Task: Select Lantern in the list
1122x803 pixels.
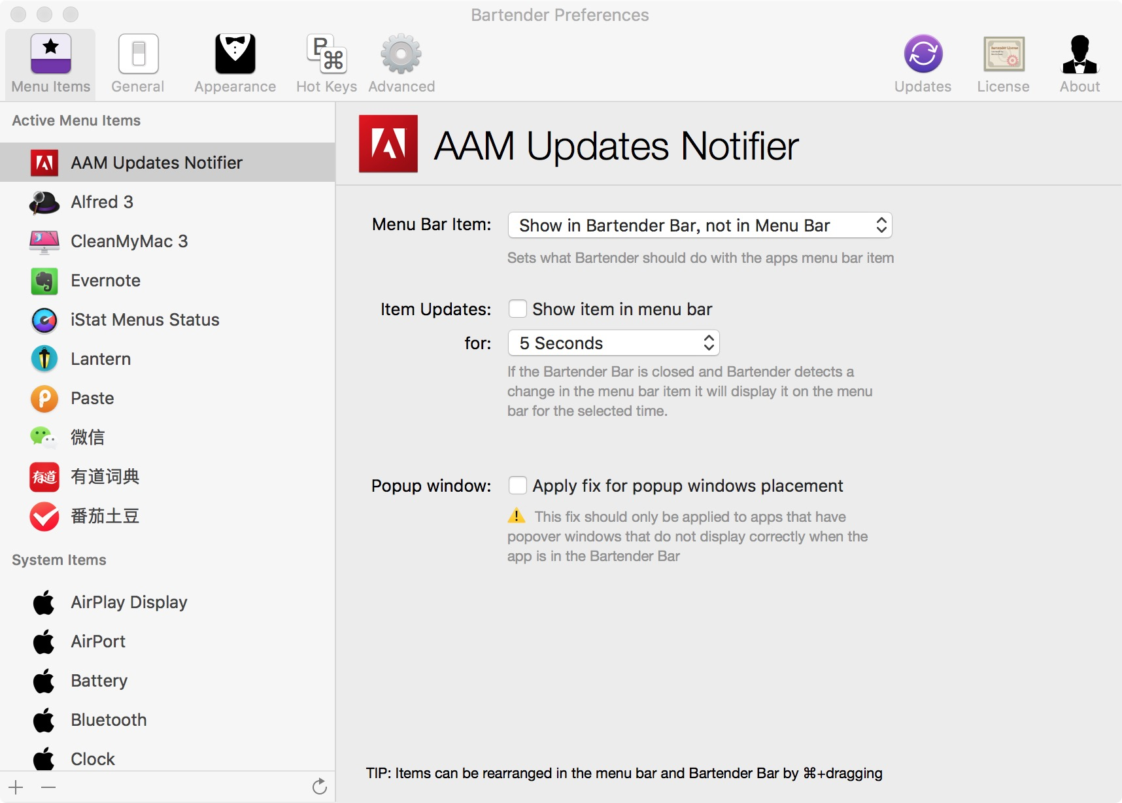Action: [x=167, y=359]
